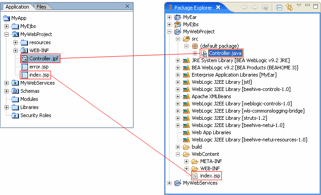
Task: Expand the Libraries node
Action: click(x=7, y=107)
